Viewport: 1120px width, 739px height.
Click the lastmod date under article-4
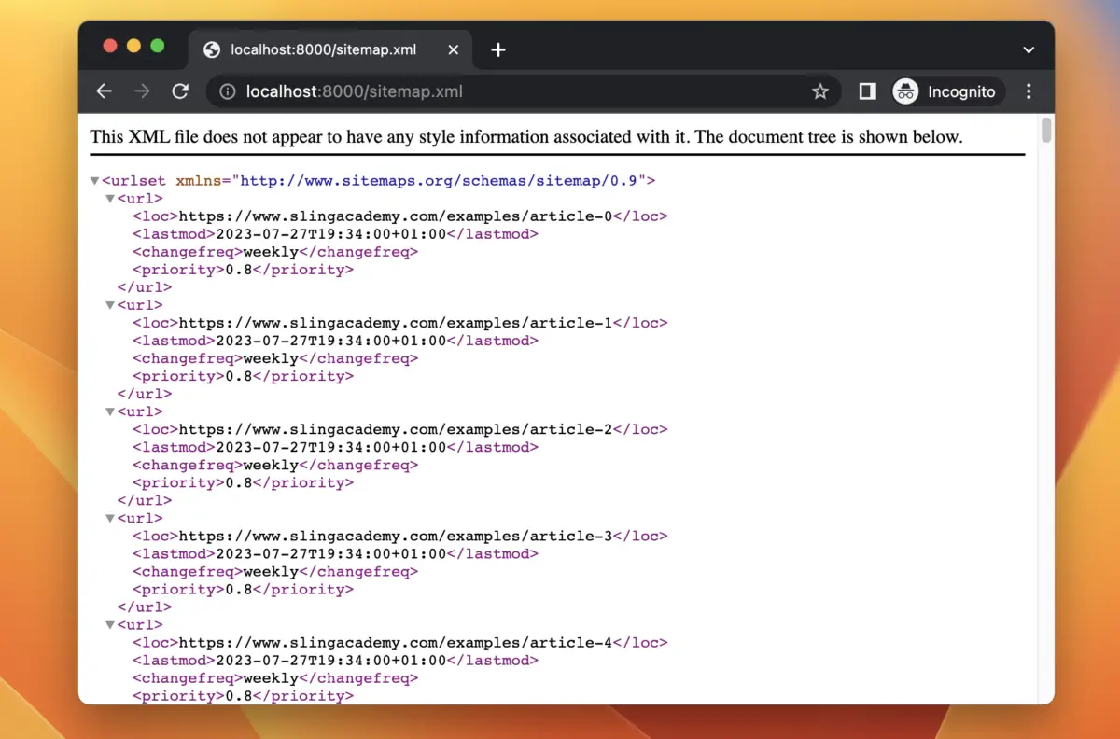[331, 661]
